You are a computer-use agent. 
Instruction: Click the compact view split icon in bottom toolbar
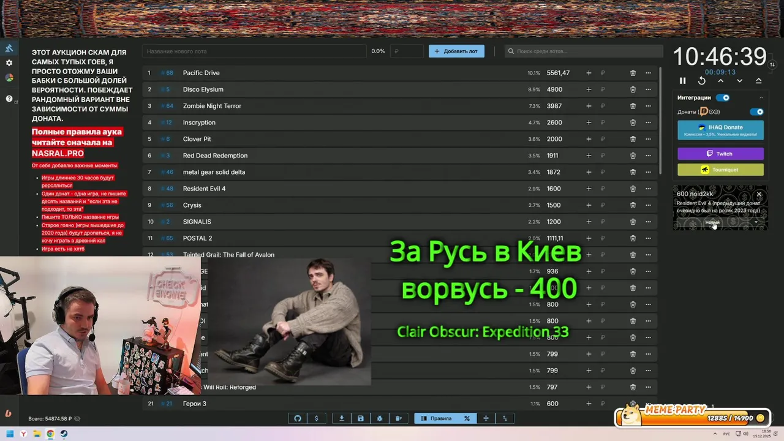pyautogui.click(x=486, y=418)
